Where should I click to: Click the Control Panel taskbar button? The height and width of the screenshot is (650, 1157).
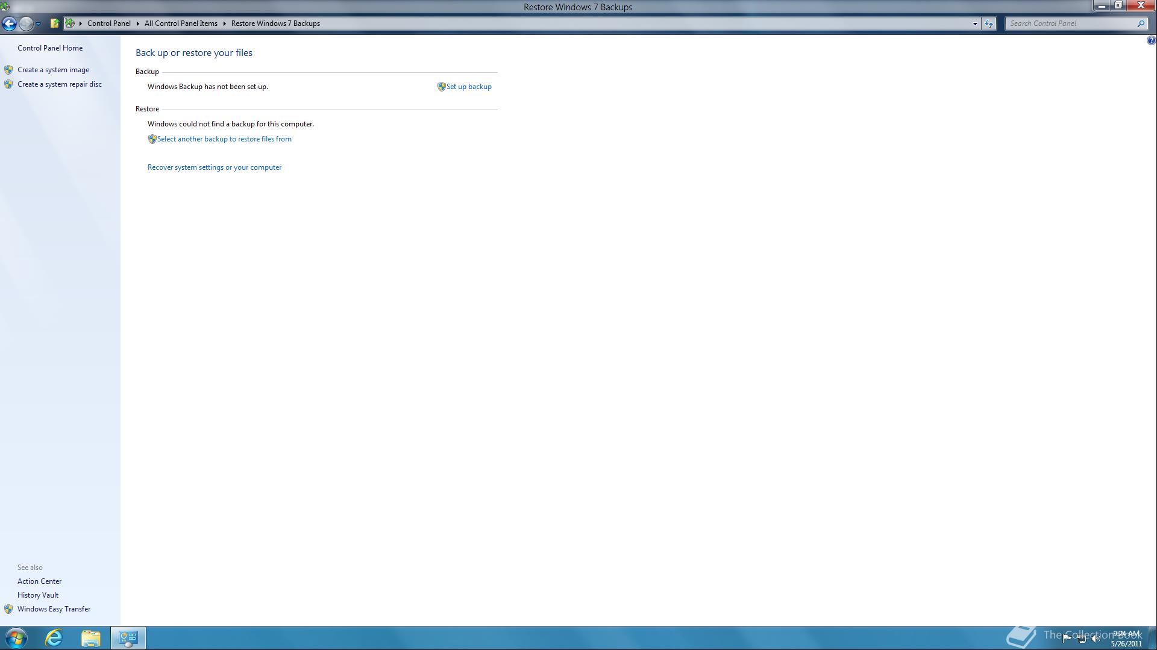click(x=128, y=638)
